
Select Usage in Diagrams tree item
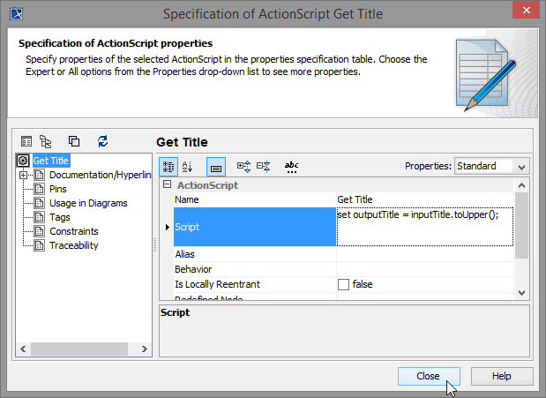point(87,203)
